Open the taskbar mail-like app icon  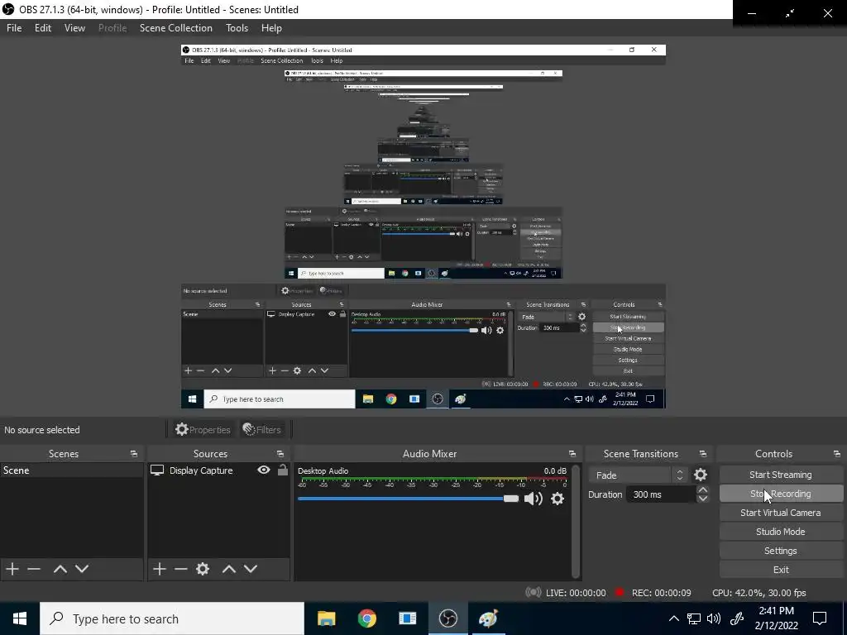coord(407,618)
